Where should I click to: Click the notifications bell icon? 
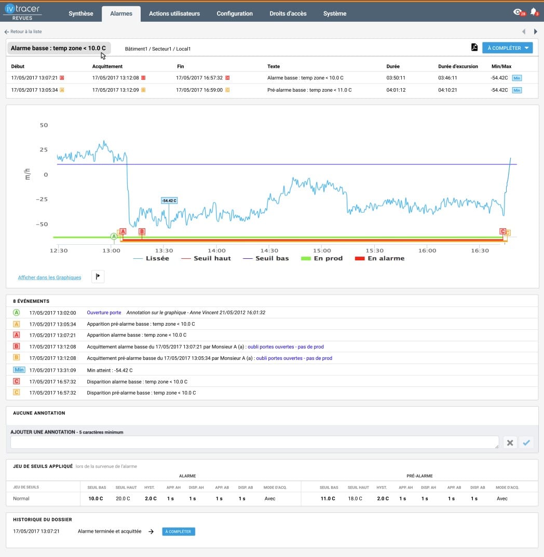coord(533,12)
